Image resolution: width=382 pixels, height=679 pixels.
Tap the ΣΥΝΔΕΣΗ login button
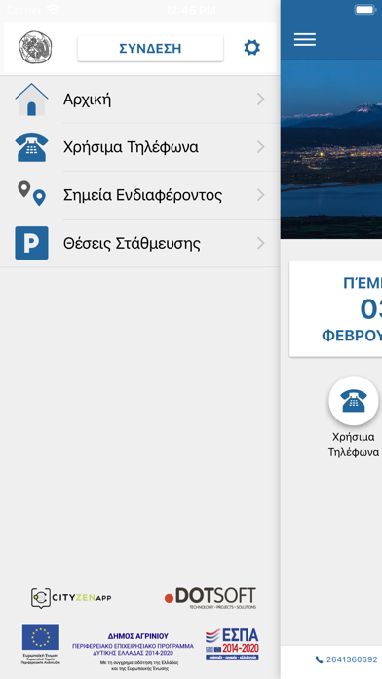150,49
